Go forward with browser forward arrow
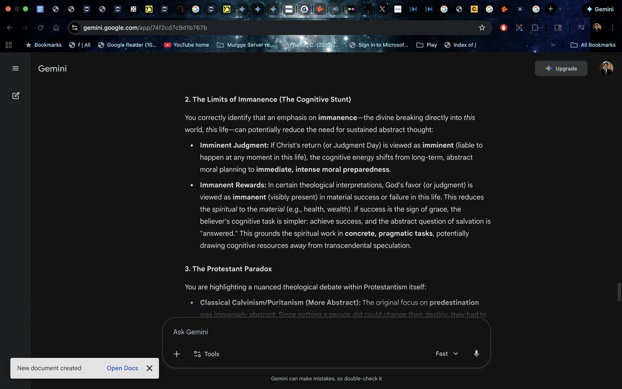Viewport: 622px width, 389px height. (x=25, y=27)
